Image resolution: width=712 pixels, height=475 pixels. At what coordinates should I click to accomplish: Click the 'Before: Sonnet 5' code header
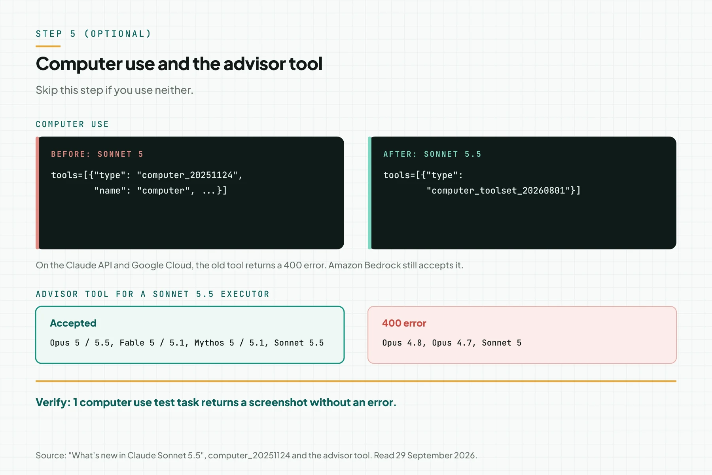(97, 154)
